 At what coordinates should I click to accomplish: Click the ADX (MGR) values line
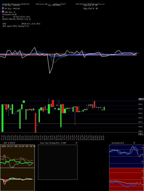[x=21, y=24]
